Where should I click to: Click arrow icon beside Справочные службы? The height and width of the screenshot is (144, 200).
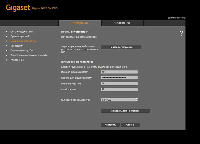(x=7, y=50)
